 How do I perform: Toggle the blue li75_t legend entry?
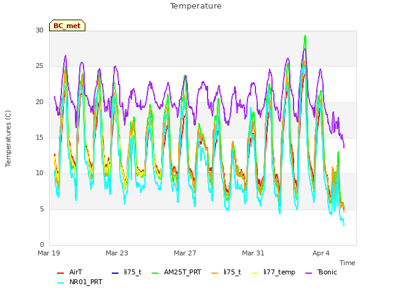point(126,272)
